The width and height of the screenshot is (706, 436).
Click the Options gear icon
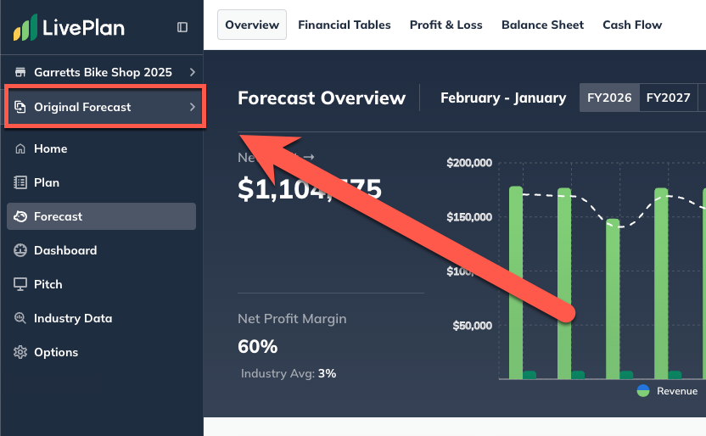(20, 352)
